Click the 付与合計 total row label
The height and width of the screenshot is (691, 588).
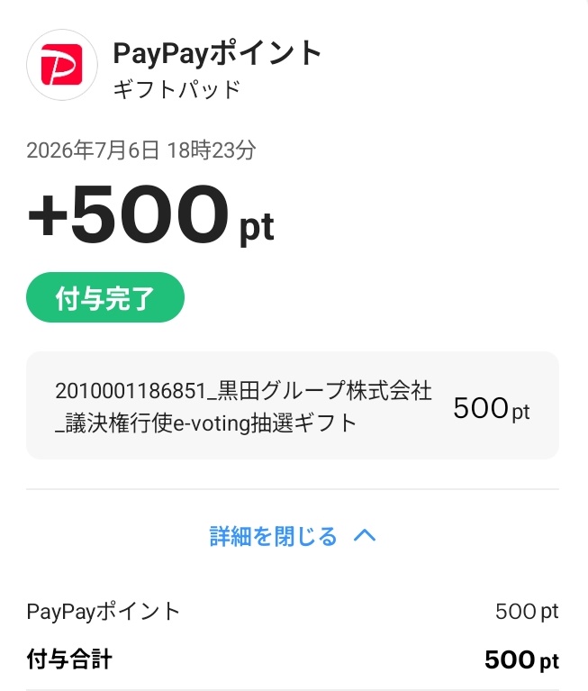[x=69, y=659]
